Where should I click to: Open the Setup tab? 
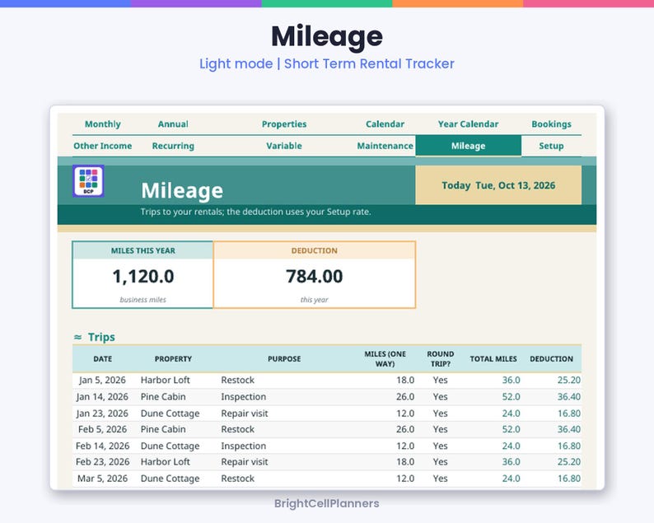551,146
